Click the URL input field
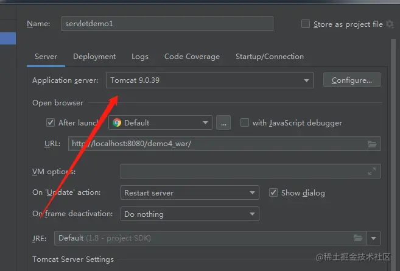 click(224, 144)
